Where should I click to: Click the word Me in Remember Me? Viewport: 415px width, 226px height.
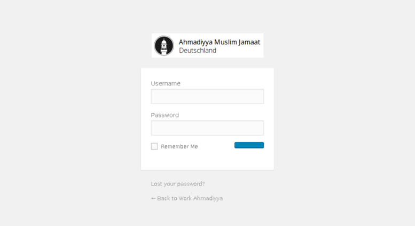194,146
